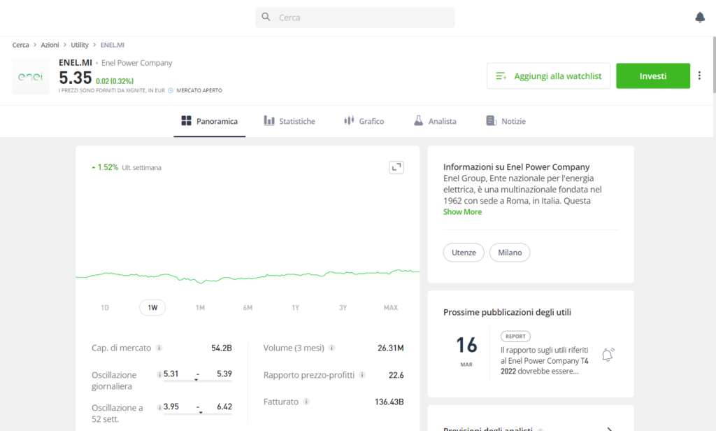Click the 16 MAR earnings date
Image resolution: width=716 pixels, height=431 pixels.
pyautogui.click(x=466, y=351)
